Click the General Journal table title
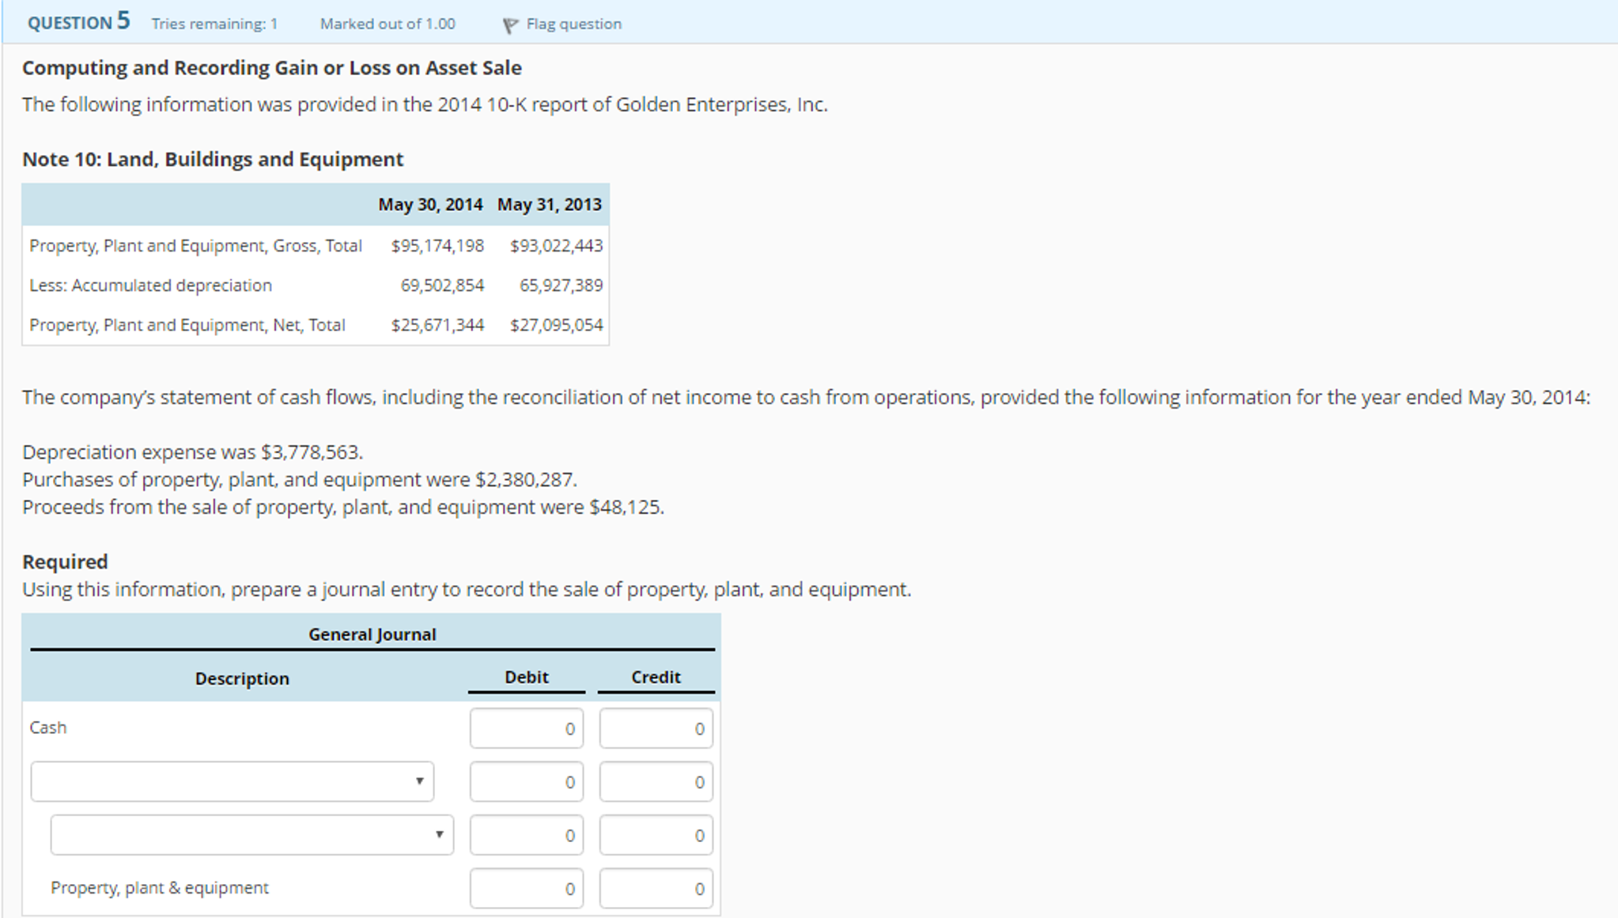 (372, 634)
